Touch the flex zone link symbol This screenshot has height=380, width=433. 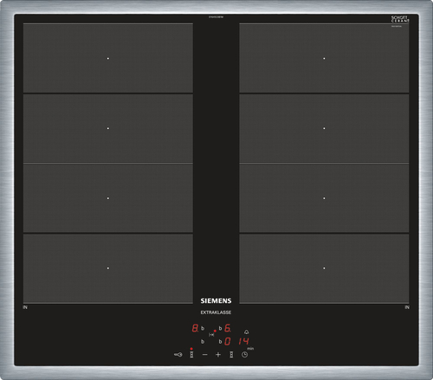click(x=211, y=335)
